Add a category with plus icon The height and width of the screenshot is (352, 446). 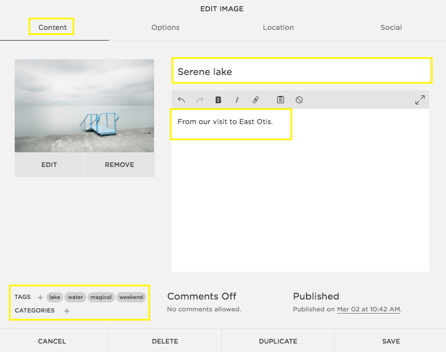click(x=67, y=311)
